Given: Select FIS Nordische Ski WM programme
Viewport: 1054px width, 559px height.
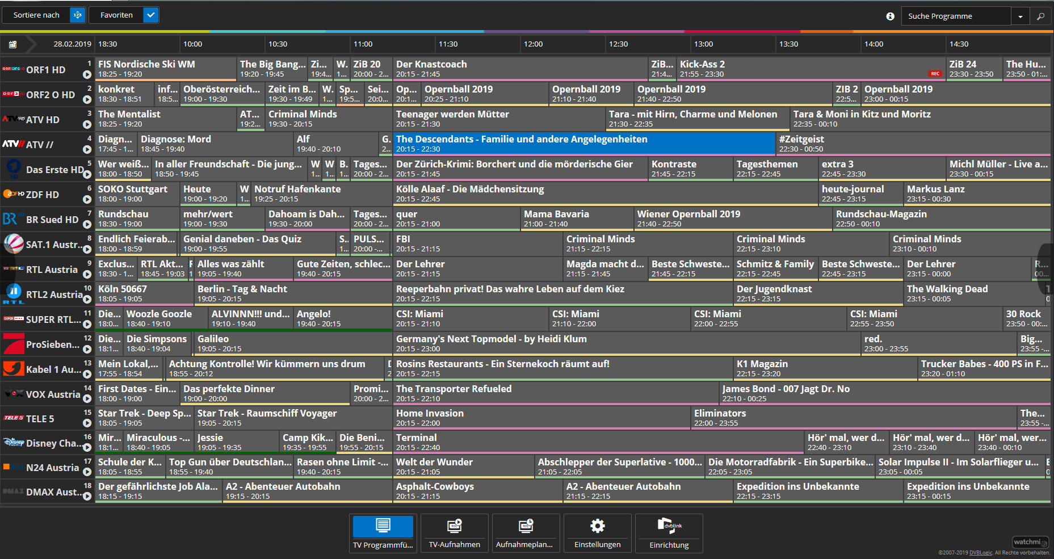Looking at the screenshot, I should click(166, 69).
